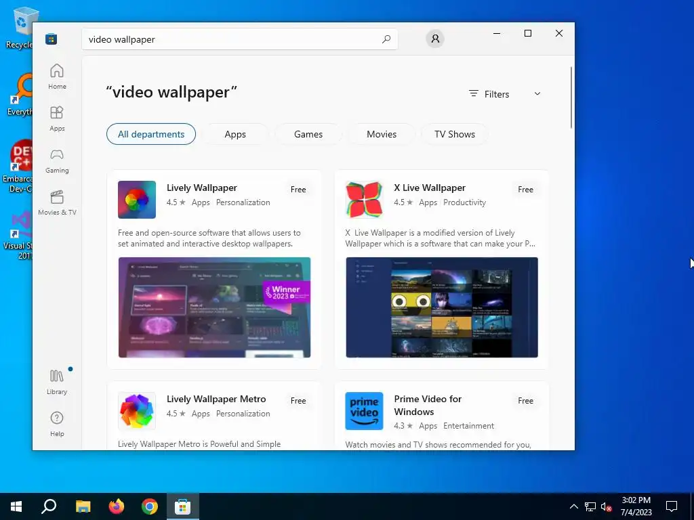The width and height of the screenshot is (694, 520).
Task: Select the Everything desktop shortcut
Action: point(20,95)
